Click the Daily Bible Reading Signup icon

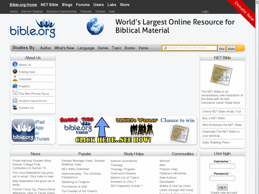coord(15,93)
